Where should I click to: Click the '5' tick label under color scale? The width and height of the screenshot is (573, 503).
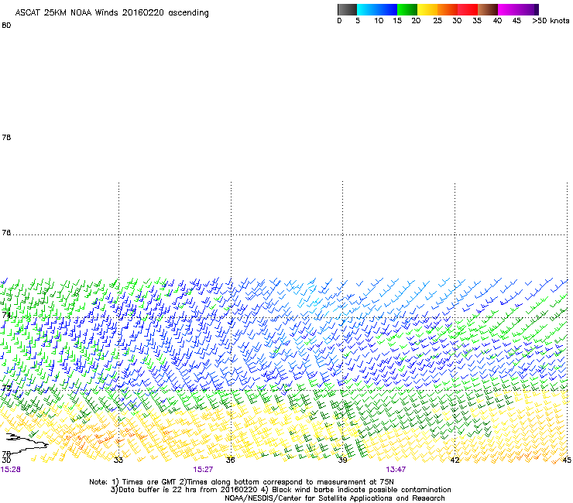(x=358, y=21)
